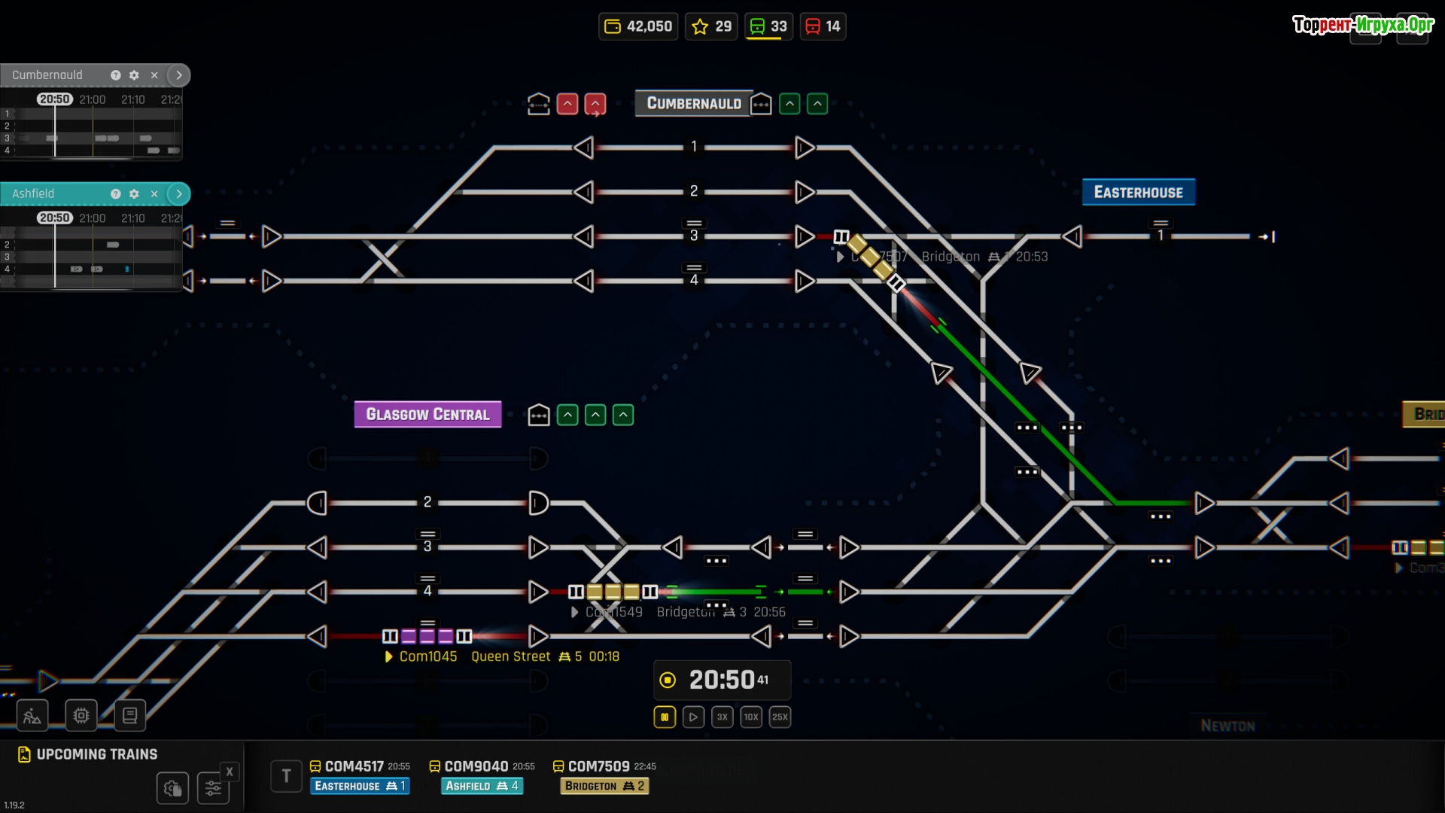Set game speed to 10X
Image resolution: width=1445 pixels, height=813 pixels.
(x=751, y=717)
